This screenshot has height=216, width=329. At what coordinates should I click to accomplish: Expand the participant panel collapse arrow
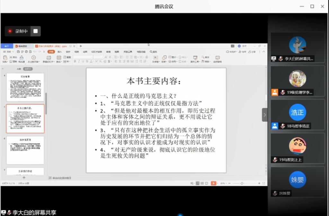pyautogui.click(x=265, y=115)
